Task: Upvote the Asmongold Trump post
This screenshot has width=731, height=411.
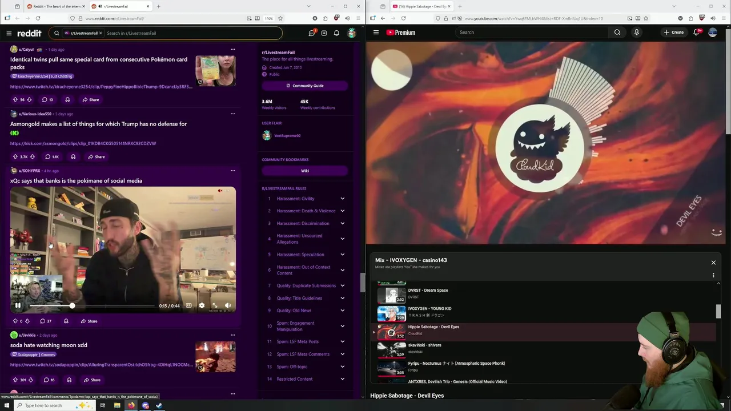Action: point(15,156)
